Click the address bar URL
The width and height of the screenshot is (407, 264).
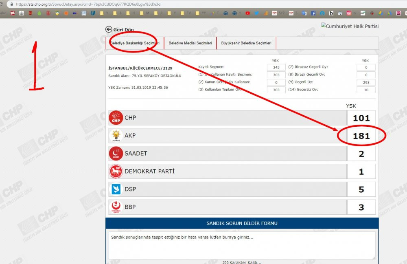pos(88,4)
